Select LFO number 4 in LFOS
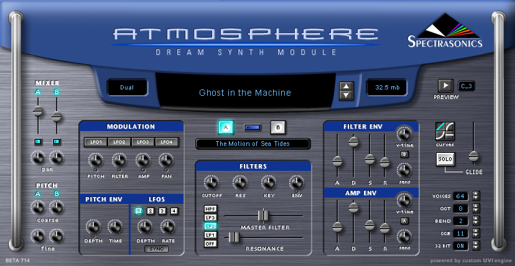This screenshot has height=266, width=515. click(x=174, y=211)
